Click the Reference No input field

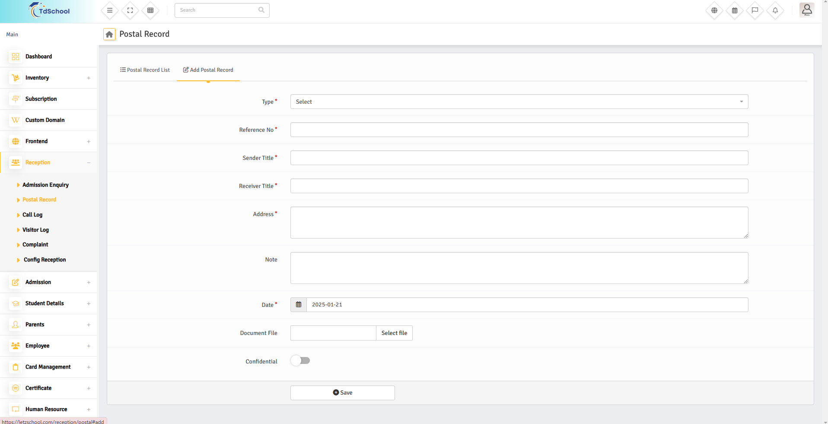click(519, 130)
